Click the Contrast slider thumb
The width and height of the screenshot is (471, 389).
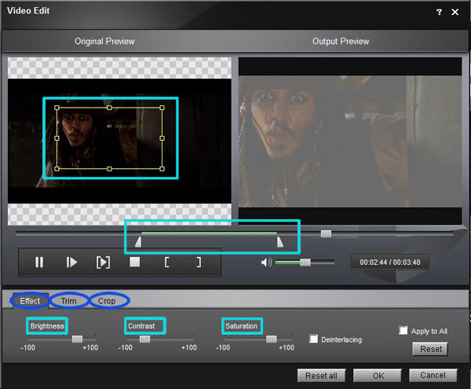[x=144, y=339]
